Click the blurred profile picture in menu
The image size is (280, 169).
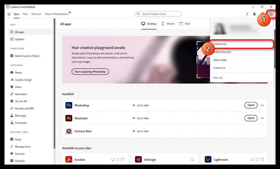tap(220, 29)
